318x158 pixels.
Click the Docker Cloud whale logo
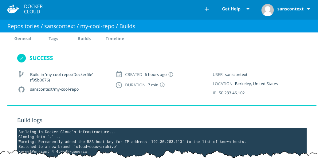14,9
